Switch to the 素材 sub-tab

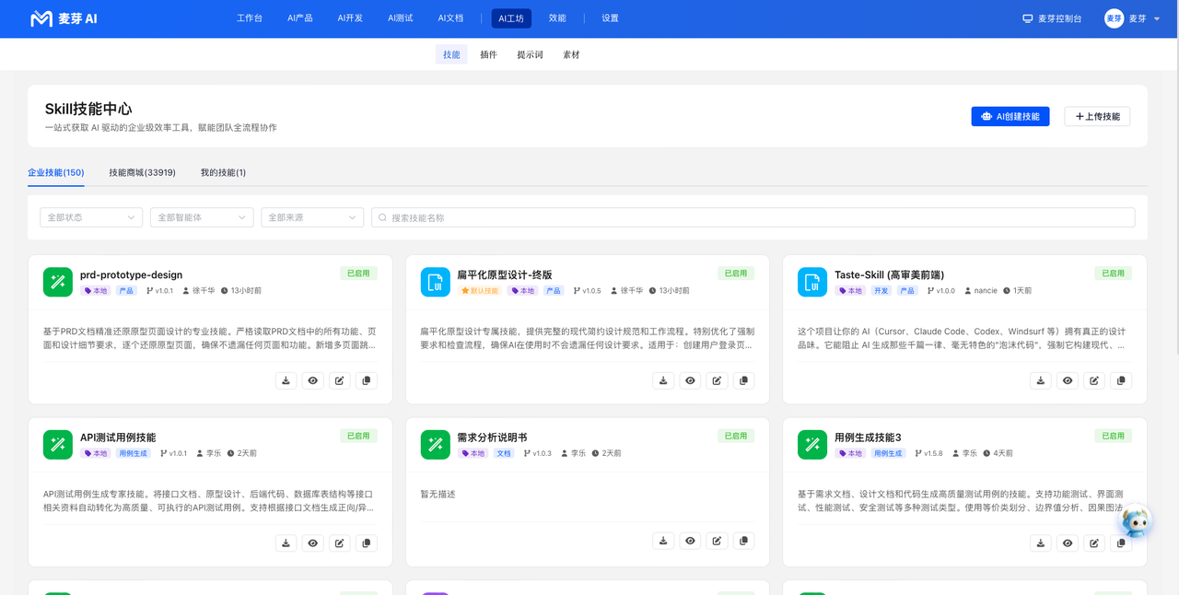[x=571, y=54]
